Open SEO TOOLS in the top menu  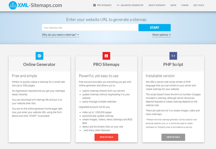[199, 5]
